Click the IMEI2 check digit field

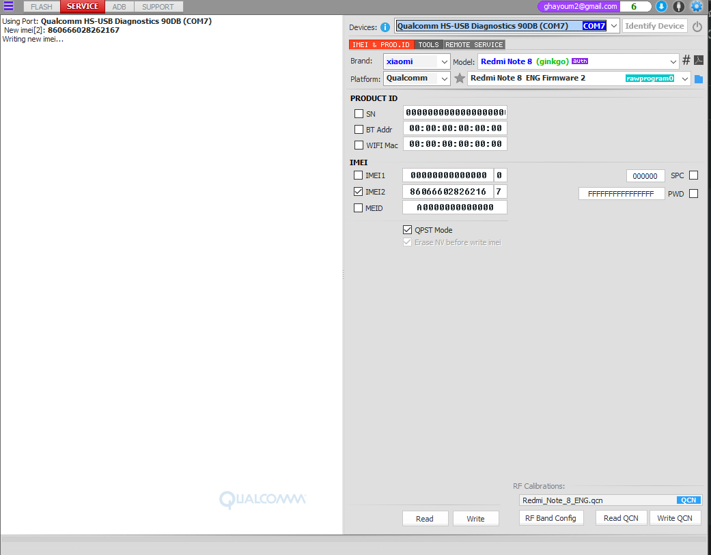500,191
